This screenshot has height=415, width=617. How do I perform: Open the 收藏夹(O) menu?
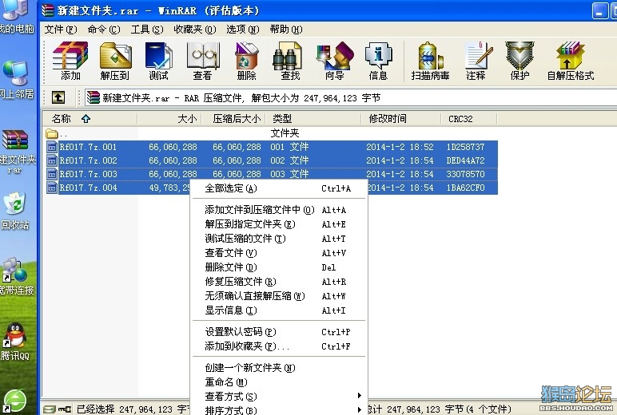click(195, 30)
